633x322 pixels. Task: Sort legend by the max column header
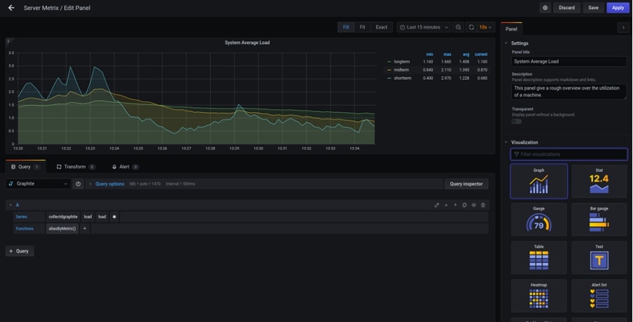(x=447, y=55)
